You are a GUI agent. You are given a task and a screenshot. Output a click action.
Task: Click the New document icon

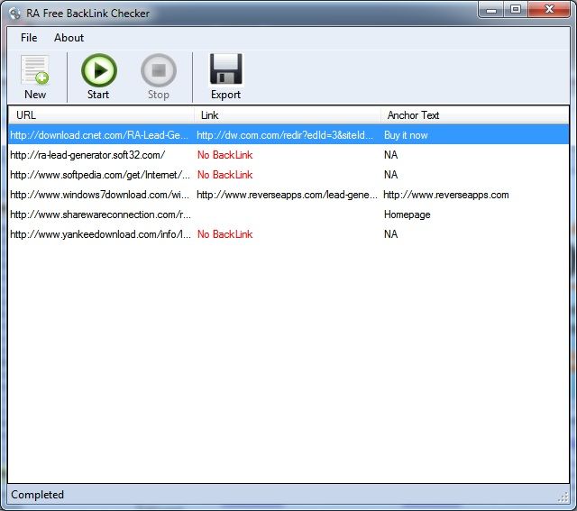coord(35,69)
